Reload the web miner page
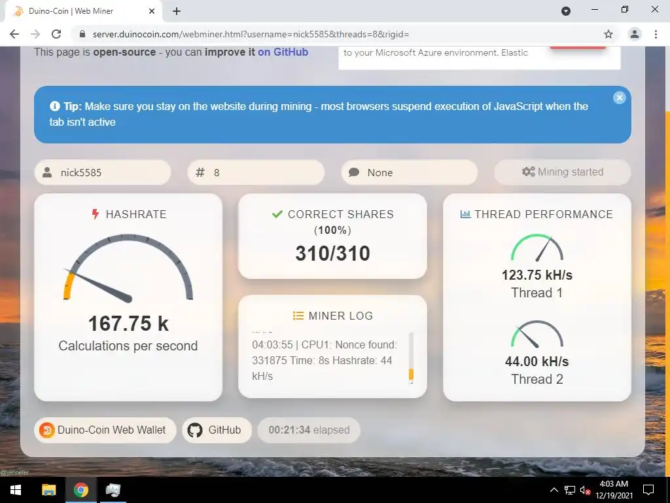 (x=56, y=34)
